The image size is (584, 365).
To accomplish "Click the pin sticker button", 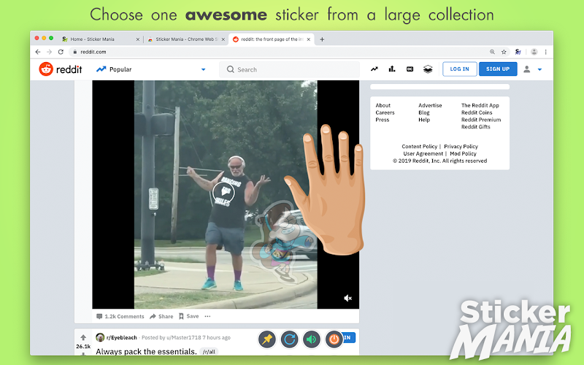I will click(x=267, y=339).
